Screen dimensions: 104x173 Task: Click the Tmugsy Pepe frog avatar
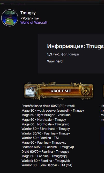click(x=10, y=18)
